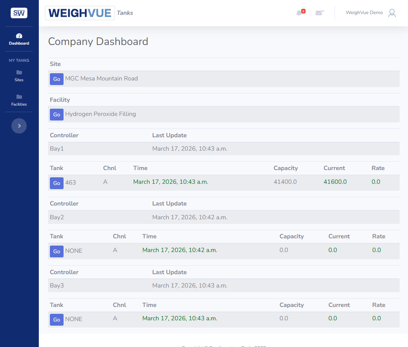The height and width of the screenshot is (347, 408).
Task: Collapse the Controller Bay1 section header
Action: tap(64, 135)
